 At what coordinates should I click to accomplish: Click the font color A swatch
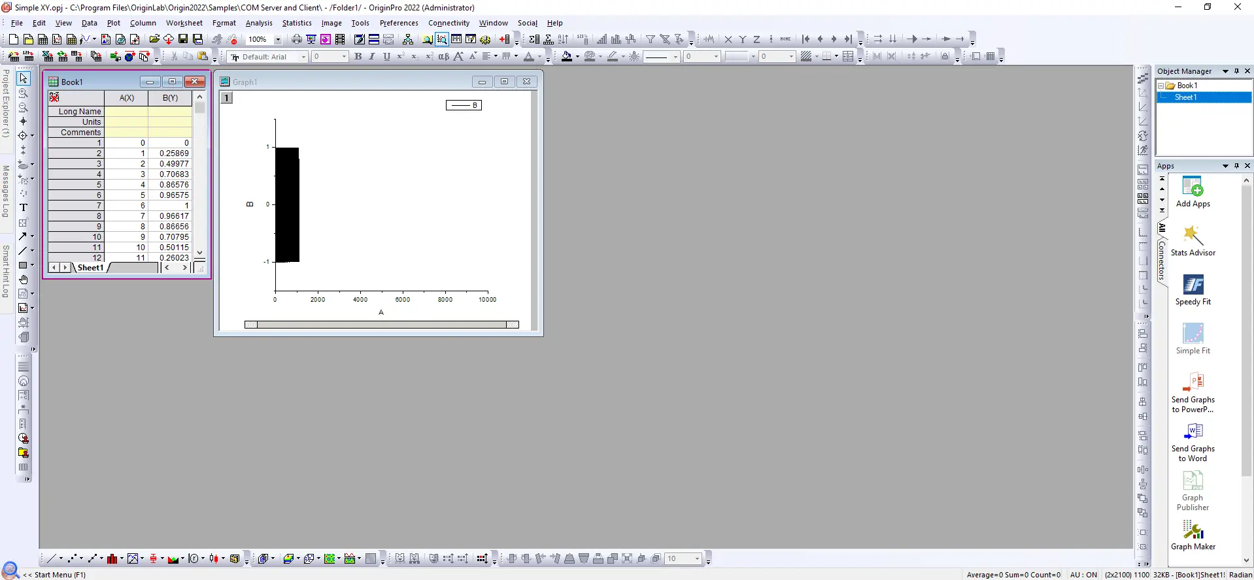coord(529,57)
